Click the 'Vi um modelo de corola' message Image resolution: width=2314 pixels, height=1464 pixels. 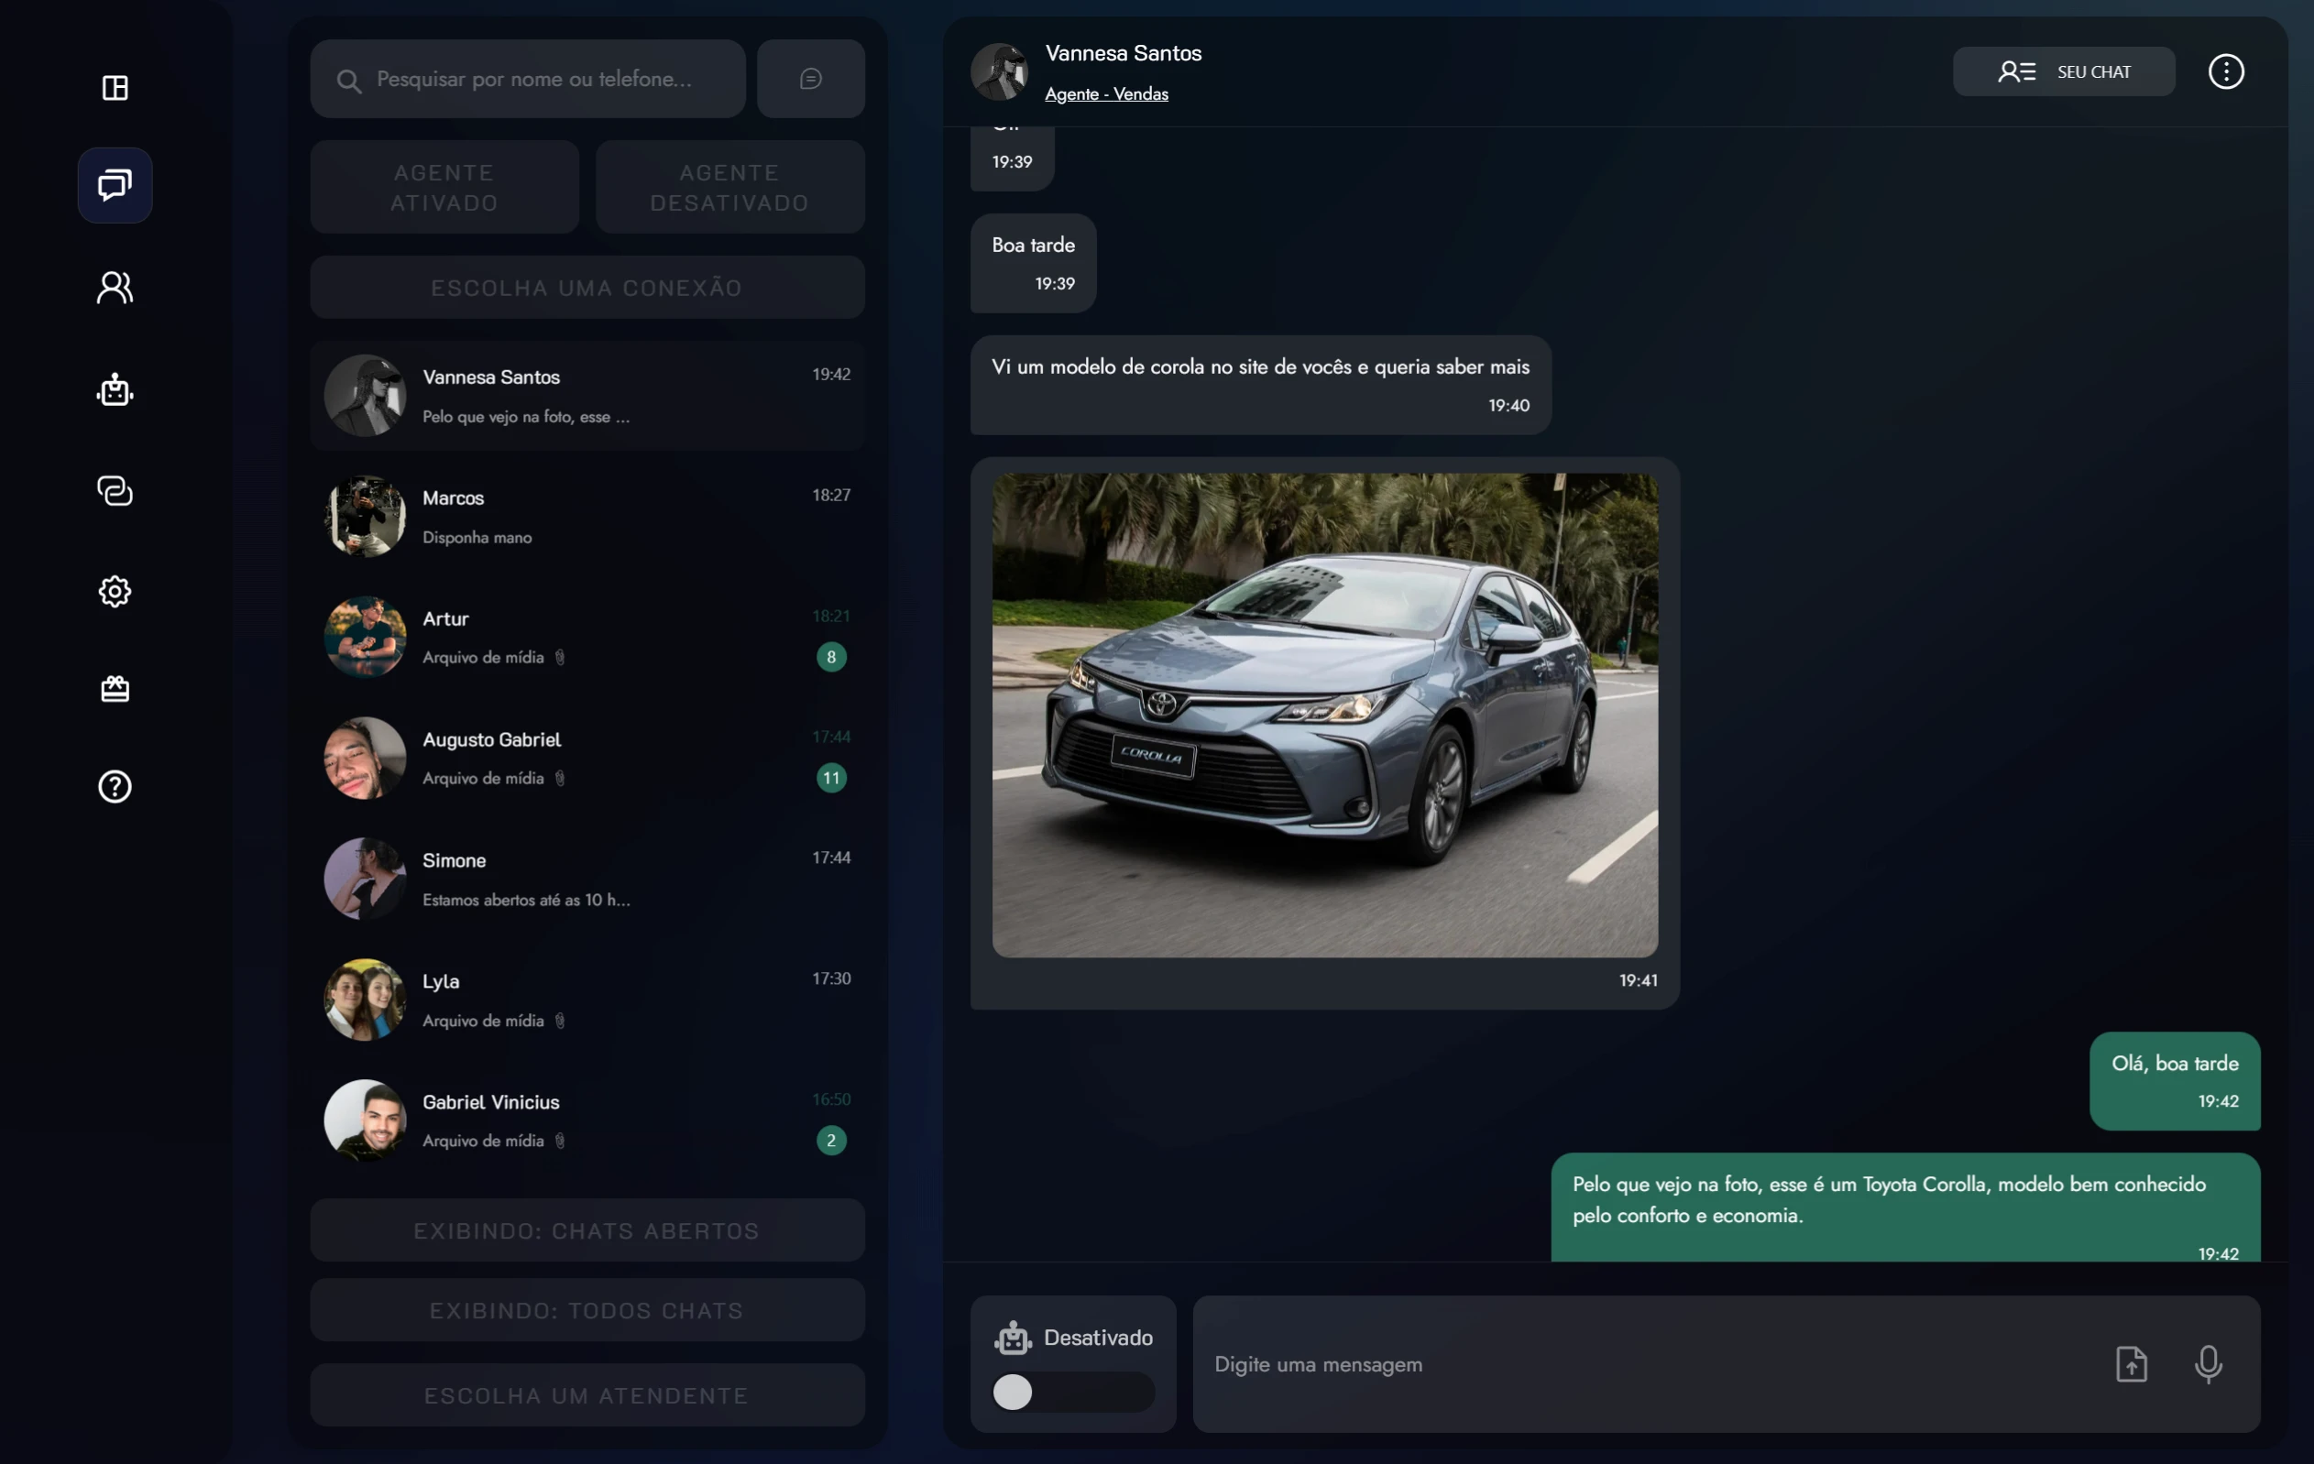click(1260, 384)
